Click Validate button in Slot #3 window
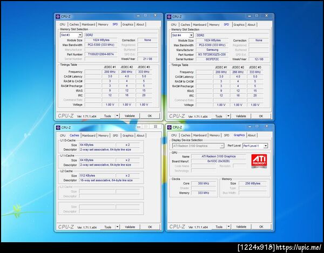Image resolution: width=324 pixels, height=253 pixels. 130,116
